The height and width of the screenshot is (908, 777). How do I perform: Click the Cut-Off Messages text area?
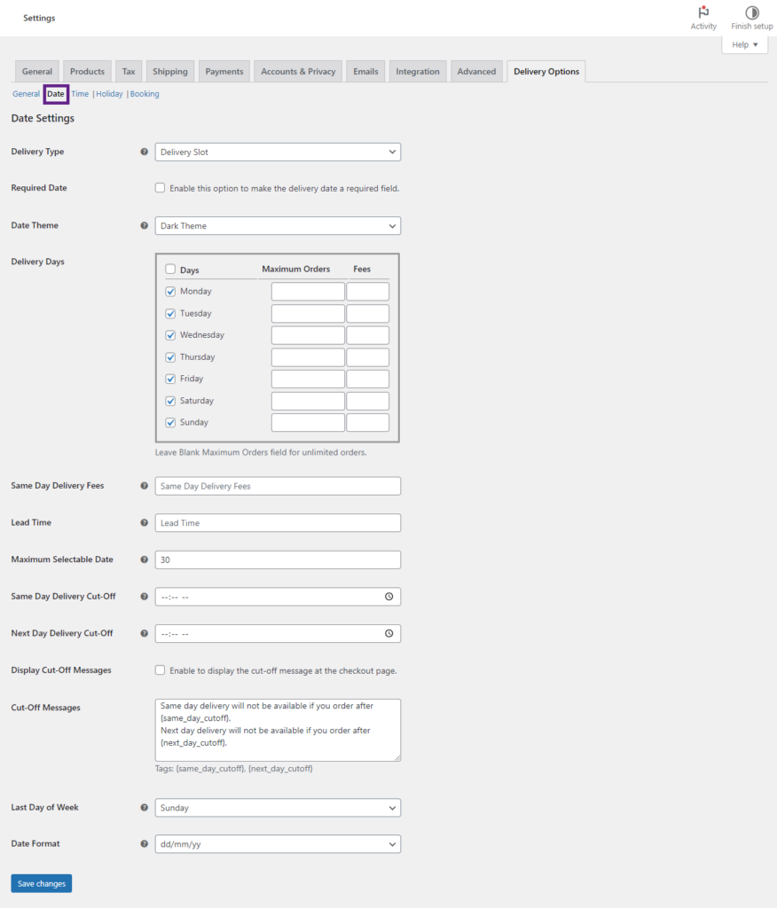278,731
